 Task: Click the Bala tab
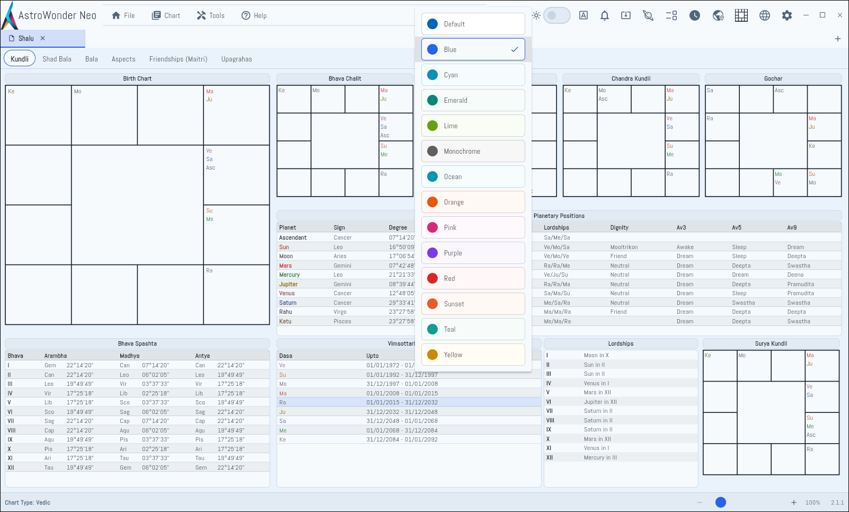92,59
